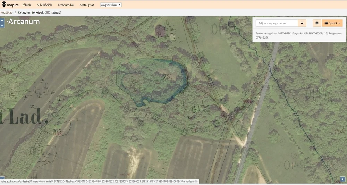
Task: Click the mapire logo
Action: (10, 5)
